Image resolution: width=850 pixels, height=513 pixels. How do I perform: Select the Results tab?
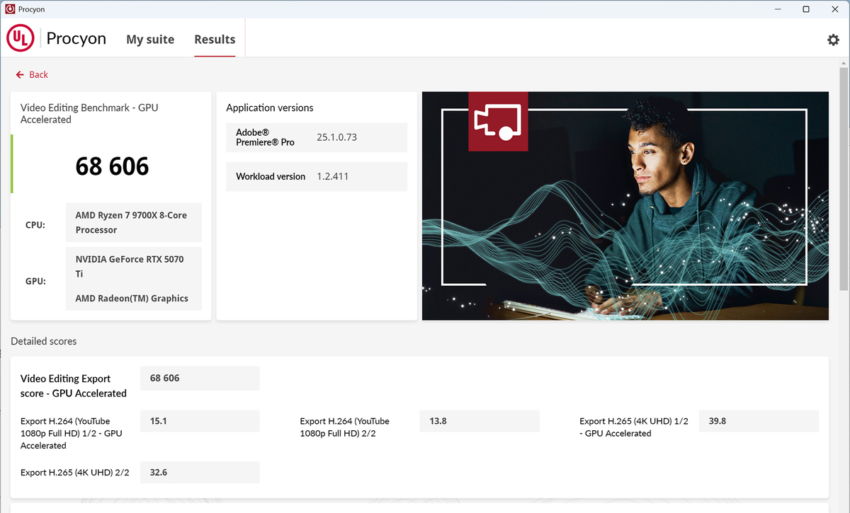point(215,40)
